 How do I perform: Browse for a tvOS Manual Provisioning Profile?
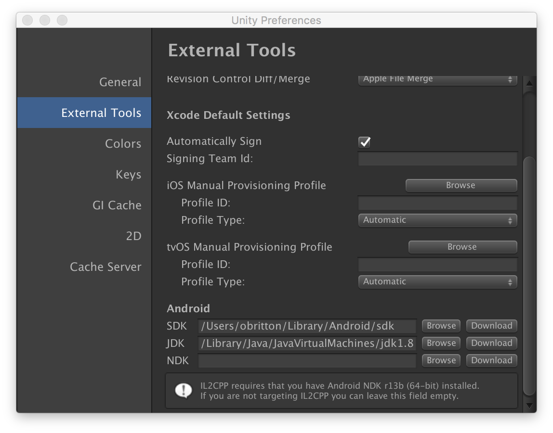(462, 247)
